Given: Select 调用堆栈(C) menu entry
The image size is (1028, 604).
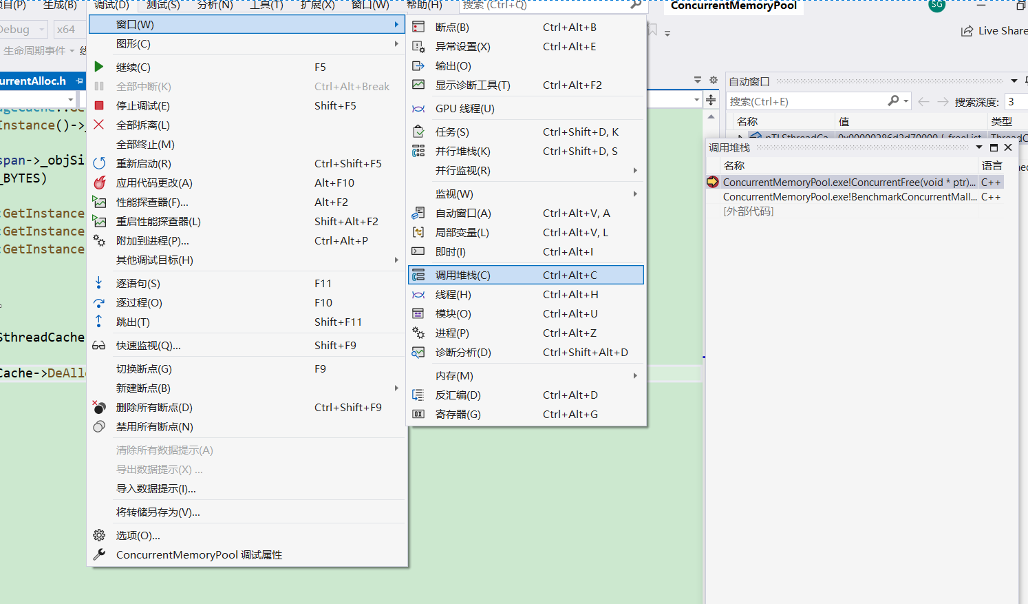Looking at the screenshot, I should pyautogui.click(x=526, y=275).
